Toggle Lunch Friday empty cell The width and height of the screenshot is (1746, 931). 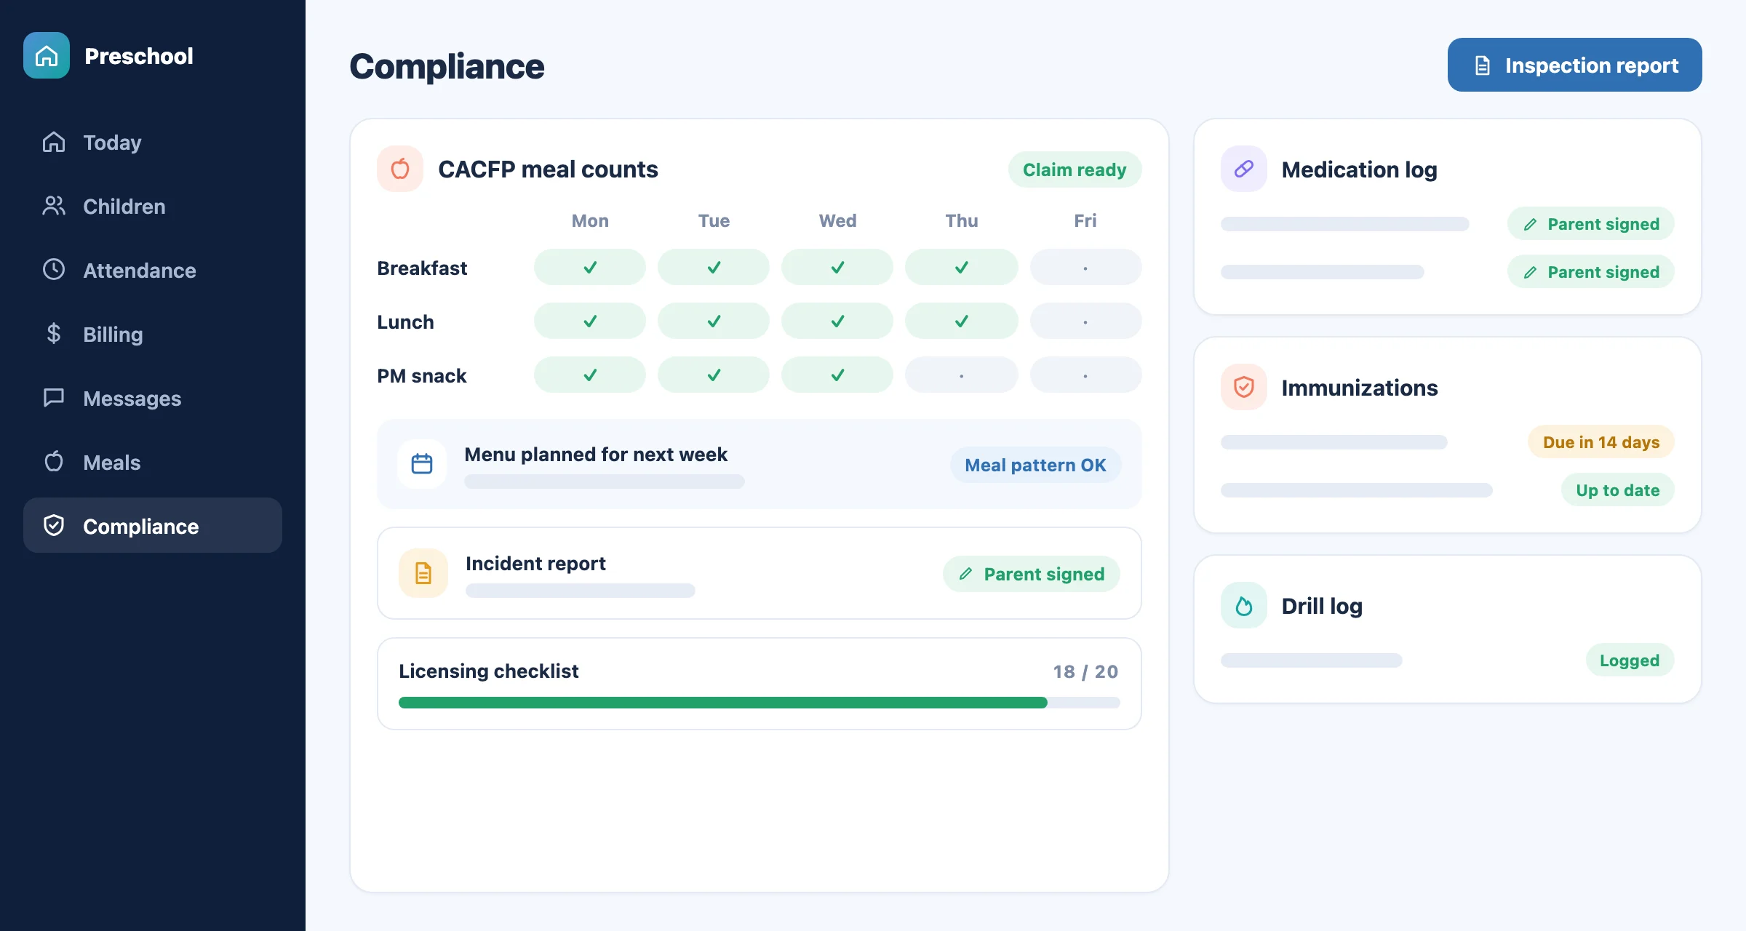(x=1085, y=321)
